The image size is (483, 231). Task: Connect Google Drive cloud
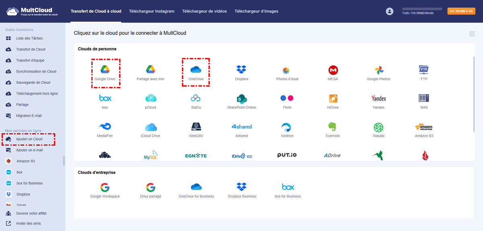pos(105,73)
